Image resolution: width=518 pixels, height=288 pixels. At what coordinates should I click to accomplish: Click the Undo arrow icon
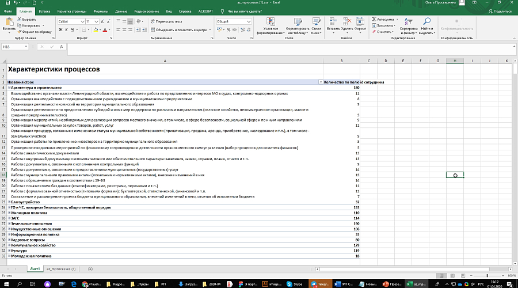(15, 3)
